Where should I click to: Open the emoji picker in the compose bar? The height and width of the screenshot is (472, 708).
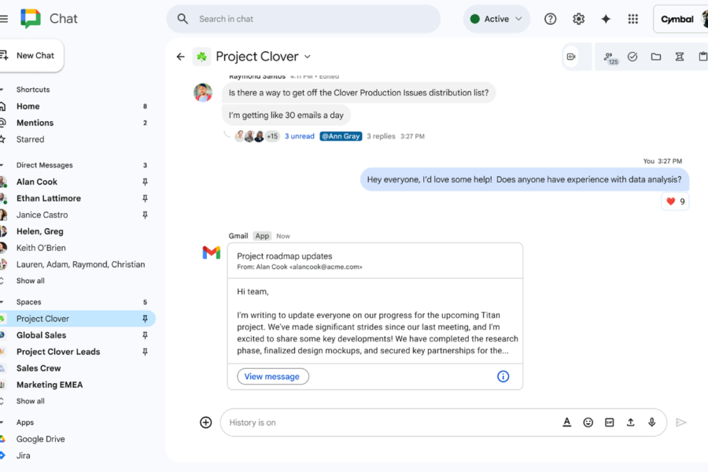(588, 422)
